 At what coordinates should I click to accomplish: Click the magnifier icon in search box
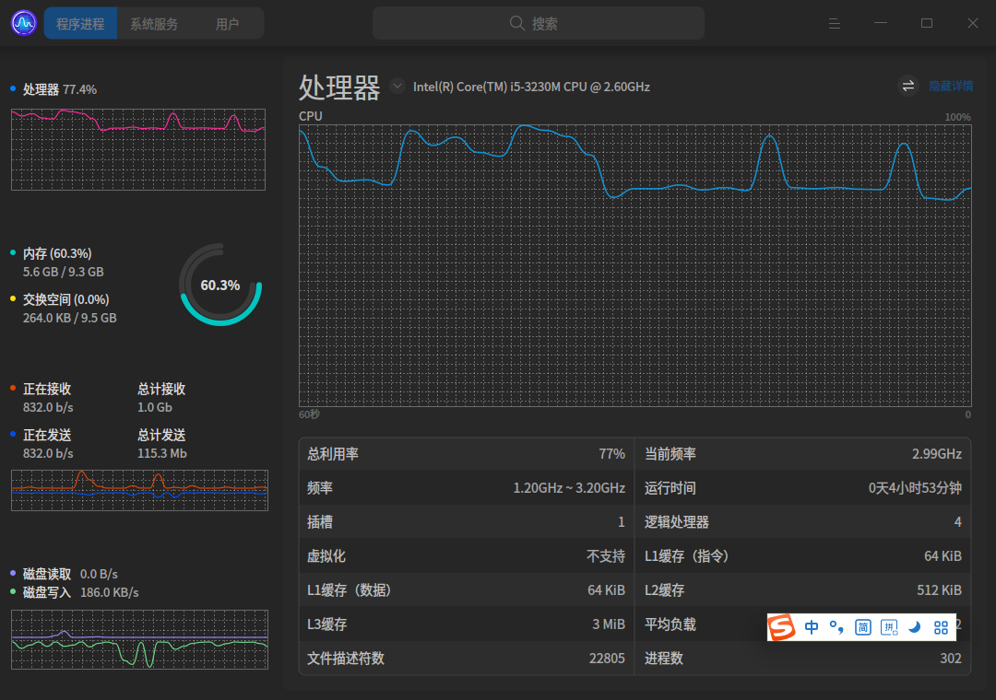pyautogui.click(x=517, y=23)
